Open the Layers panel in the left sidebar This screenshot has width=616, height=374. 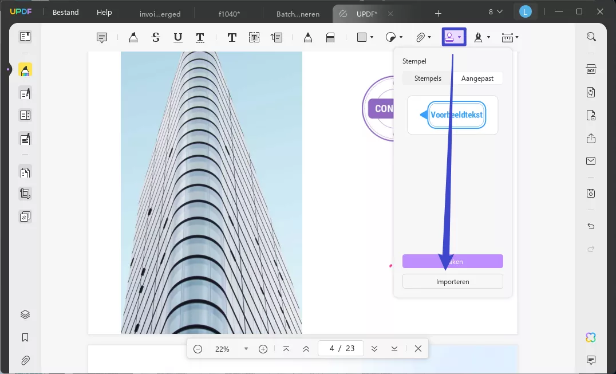[25, 314]
